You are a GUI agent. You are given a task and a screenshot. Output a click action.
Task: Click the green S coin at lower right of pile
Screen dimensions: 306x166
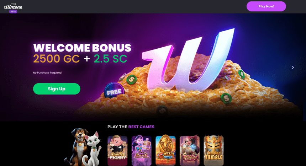(x=226, y=98)
